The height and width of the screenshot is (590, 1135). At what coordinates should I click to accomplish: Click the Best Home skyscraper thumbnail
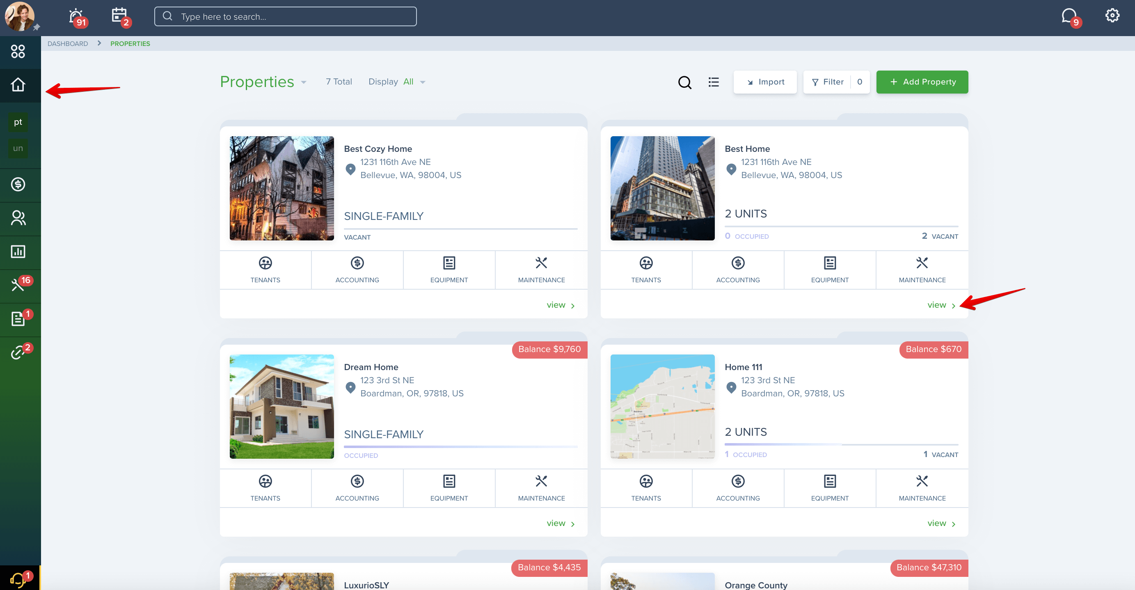[662, 188]
